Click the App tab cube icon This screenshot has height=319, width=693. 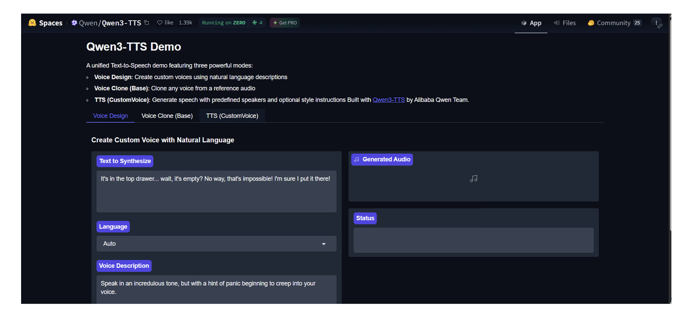(x=524, y=23)
